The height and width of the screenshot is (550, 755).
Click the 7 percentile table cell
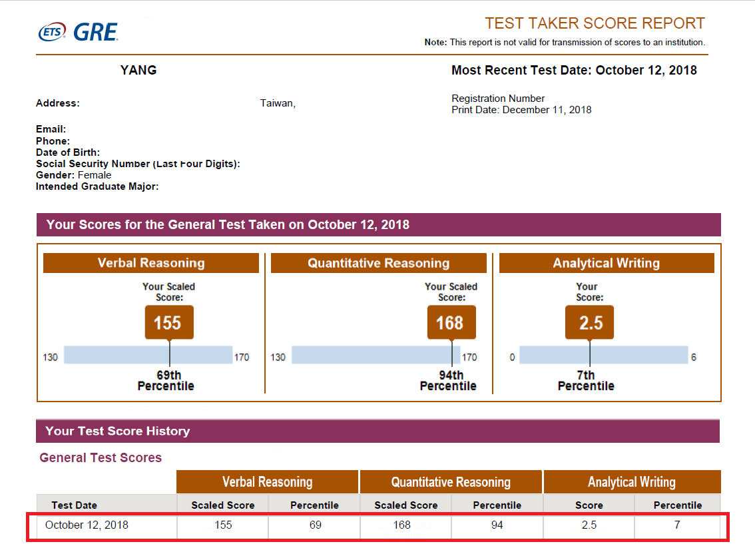point(677,525)
